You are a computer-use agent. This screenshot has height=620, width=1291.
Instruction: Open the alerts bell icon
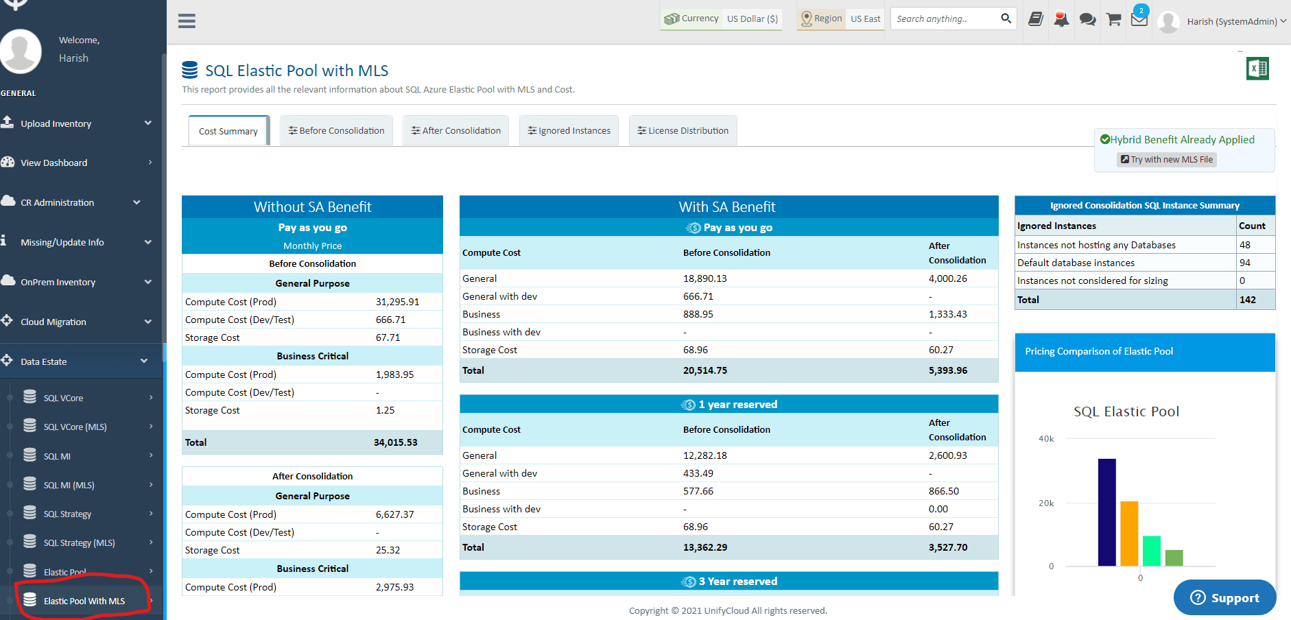pyautogui.click(x=1061, y=19)
